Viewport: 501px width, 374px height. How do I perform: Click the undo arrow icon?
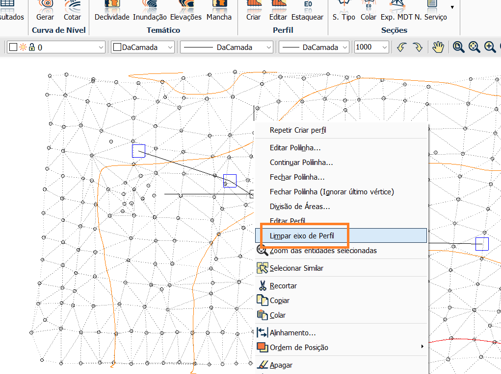click(x=402, y=47)
